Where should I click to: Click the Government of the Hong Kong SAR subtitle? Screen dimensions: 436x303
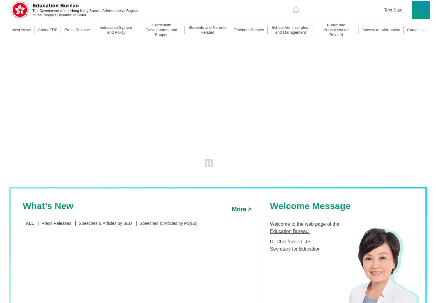point(85,13)
